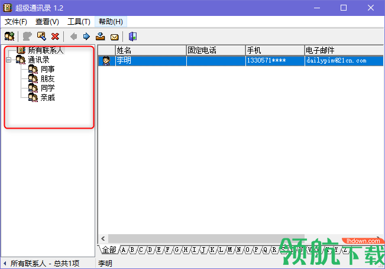Viewport: 385px width, 269px height.
Task: Click the import tray toolbar icon
Action: [100, 37]
